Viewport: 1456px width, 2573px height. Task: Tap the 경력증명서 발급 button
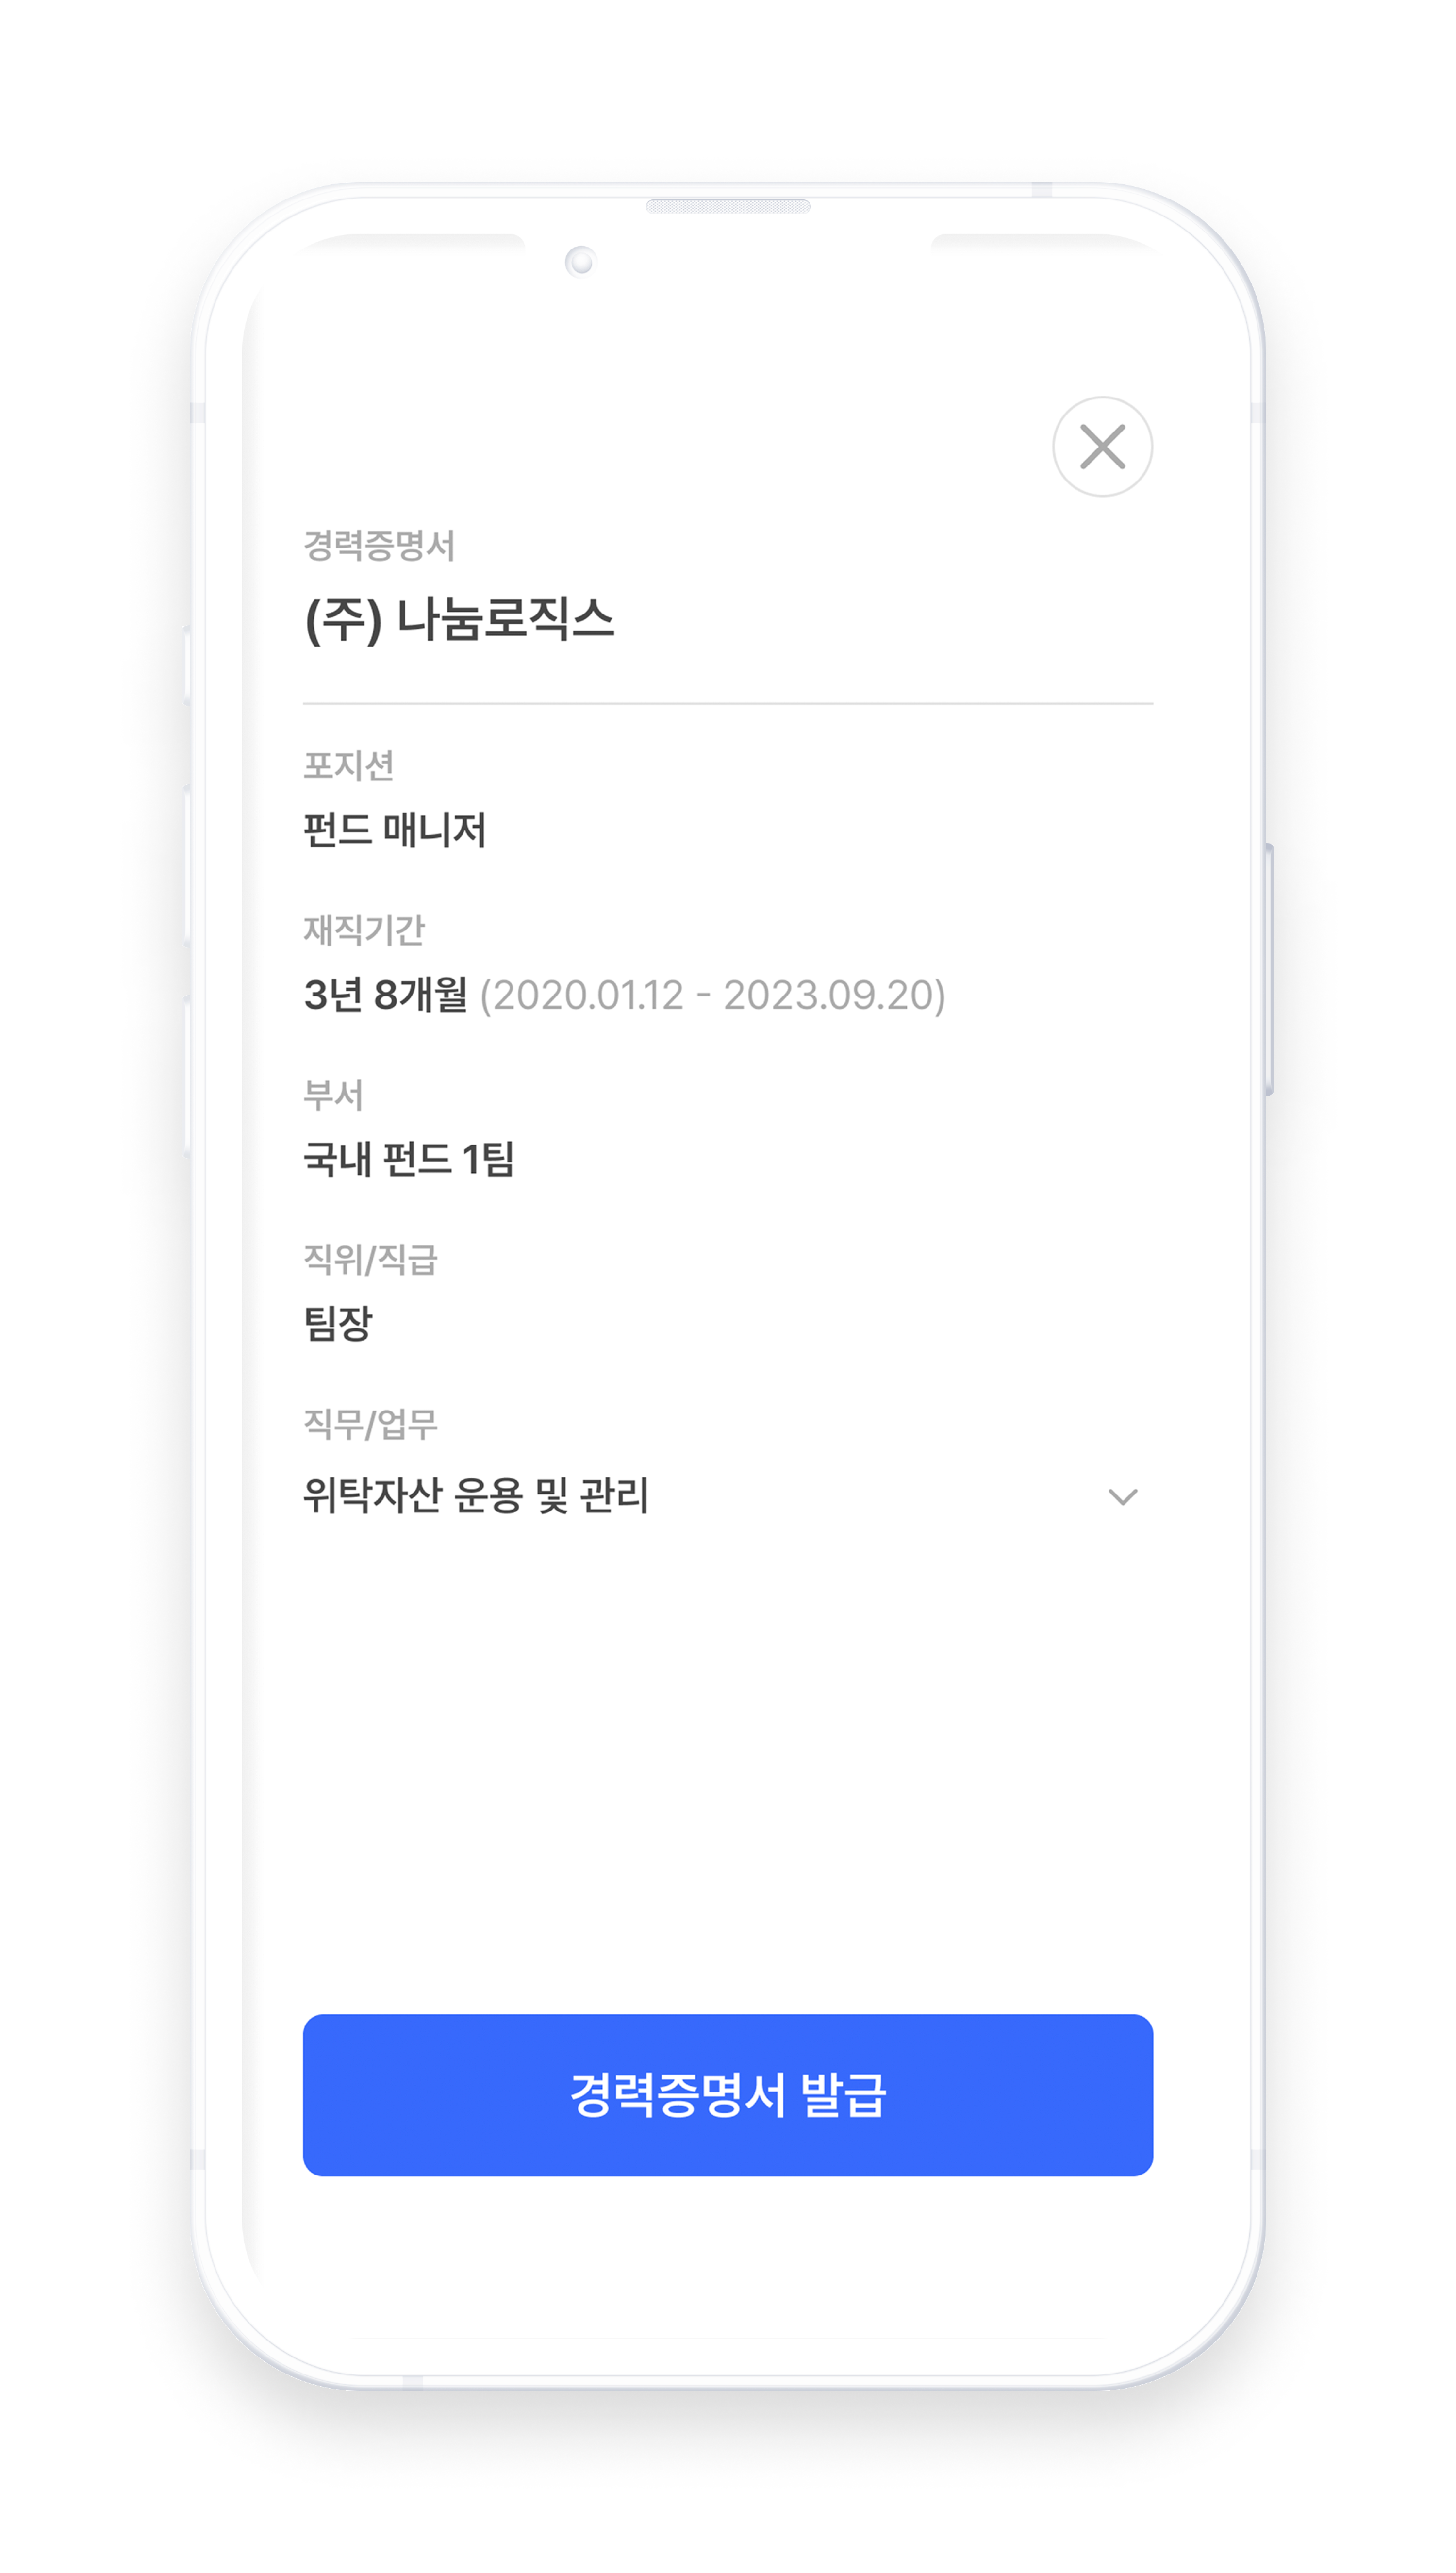[x=728, y=2094]
